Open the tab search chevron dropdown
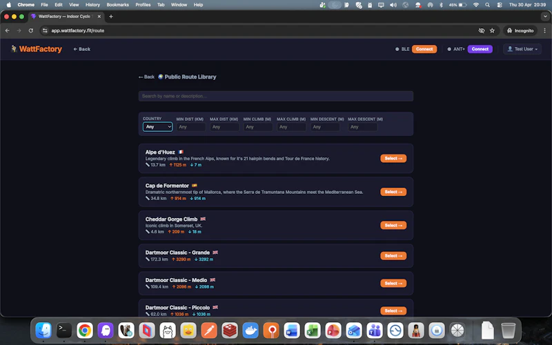This screenshot has width=552, height=345. [545, 17]
